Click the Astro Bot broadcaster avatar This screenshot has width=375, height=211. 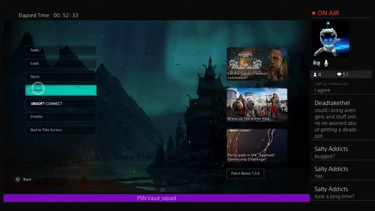pos(331,39)
